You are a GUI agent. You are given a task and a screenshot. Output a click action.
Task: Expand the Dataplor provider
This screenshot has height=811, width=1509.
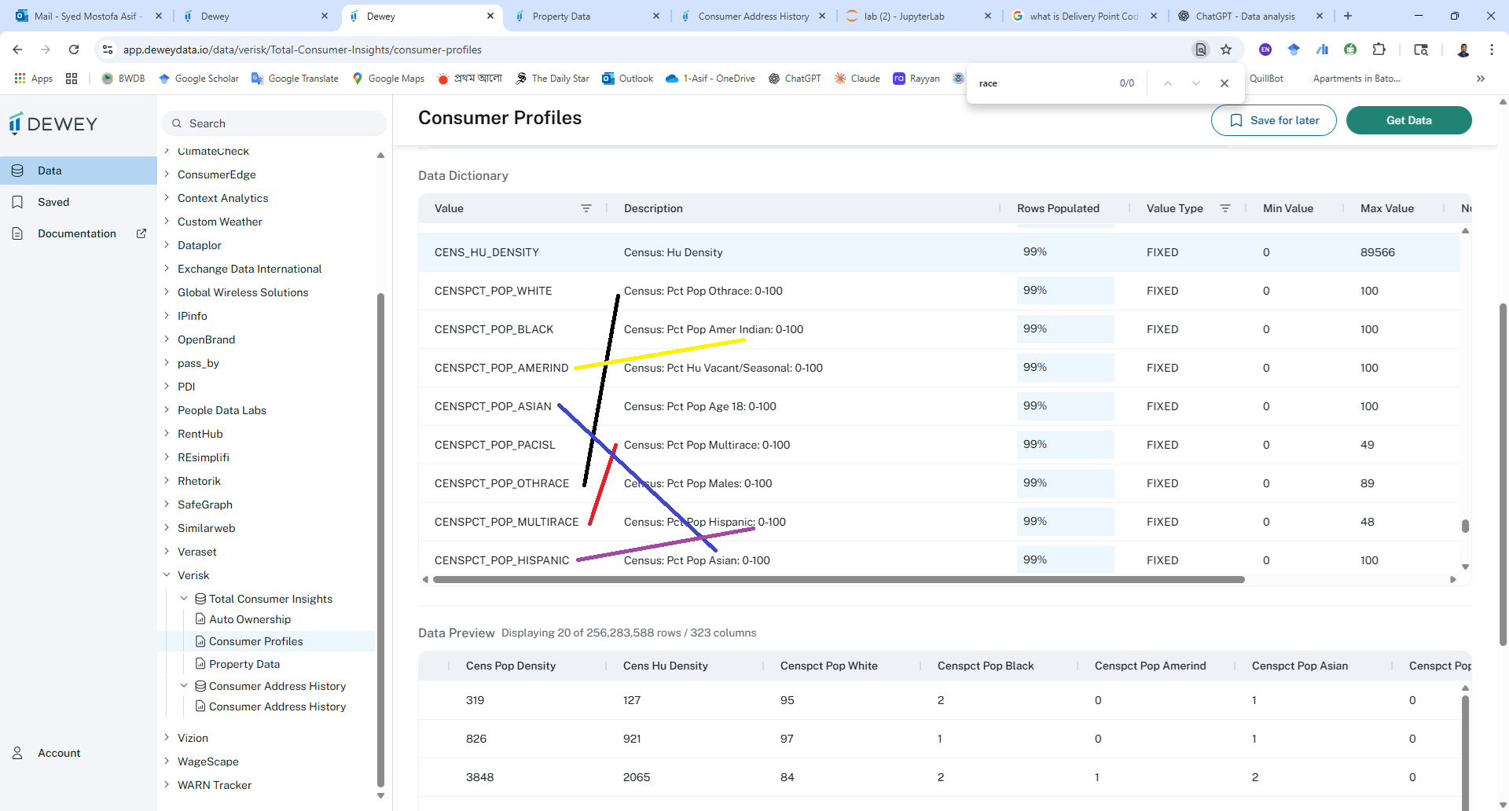167,245
